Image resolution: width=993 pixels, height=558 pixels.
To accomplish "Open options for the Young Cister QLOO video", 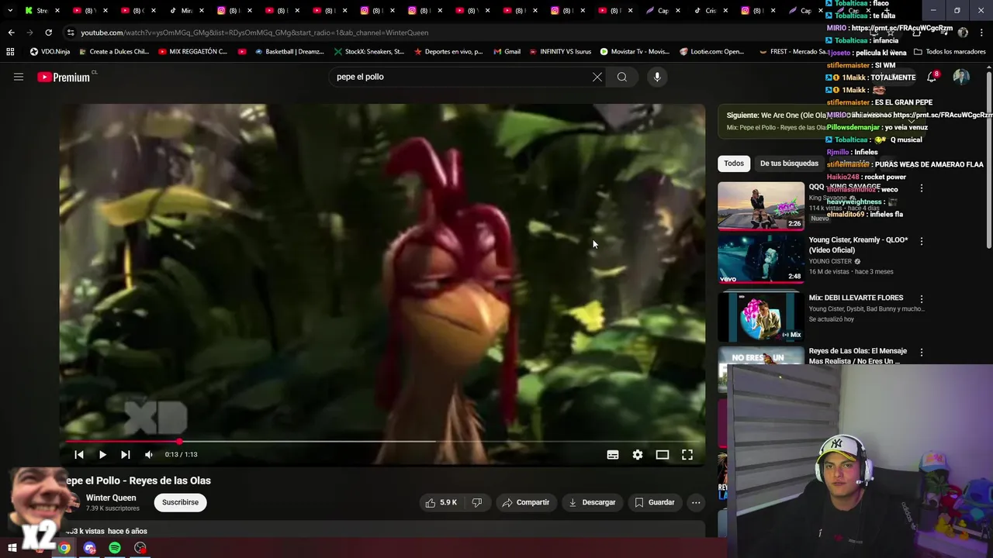I will 922,242.
